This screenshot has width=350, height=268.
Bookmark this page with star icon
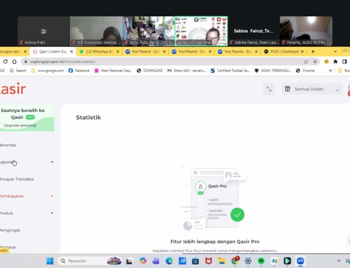[315, 62]
